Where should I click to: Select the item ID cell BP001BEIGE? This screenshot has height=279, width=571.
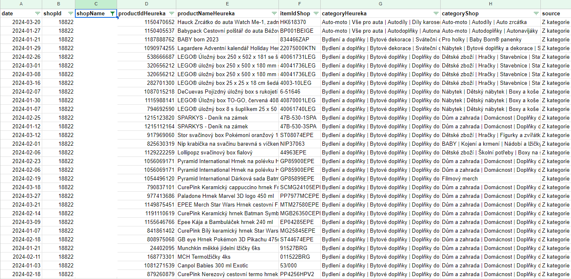(300, 31)
